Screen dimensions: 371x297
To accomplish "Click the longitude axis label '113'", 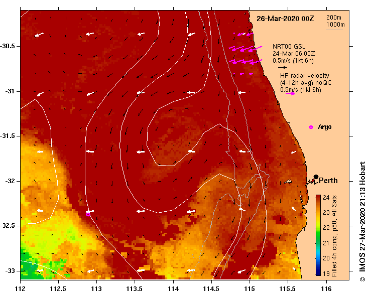I will [x=96, y=289].
